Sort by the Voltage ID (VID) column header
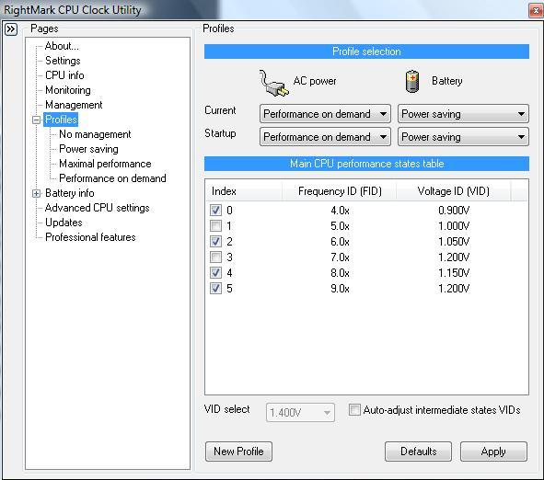The height and width of the screenshot is (480, 544). tap(453, 191)
